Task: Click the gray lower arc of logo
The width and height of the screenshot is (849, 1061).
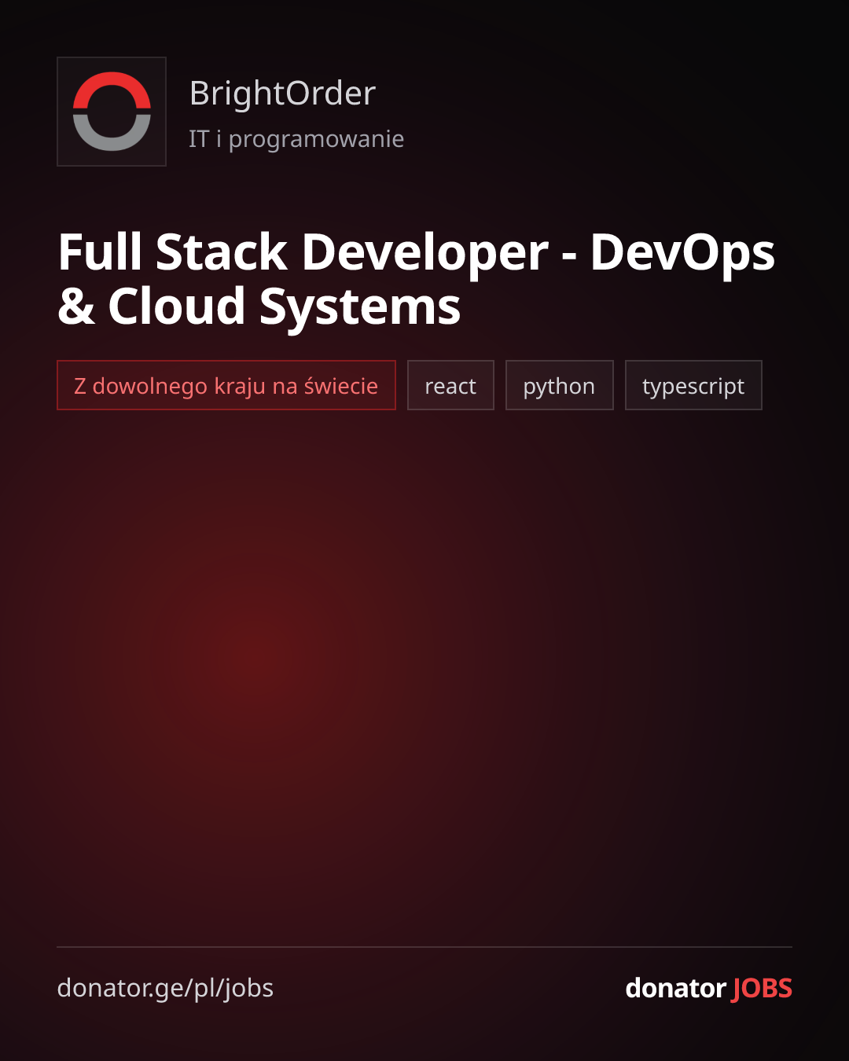Action: pos(112,135)
